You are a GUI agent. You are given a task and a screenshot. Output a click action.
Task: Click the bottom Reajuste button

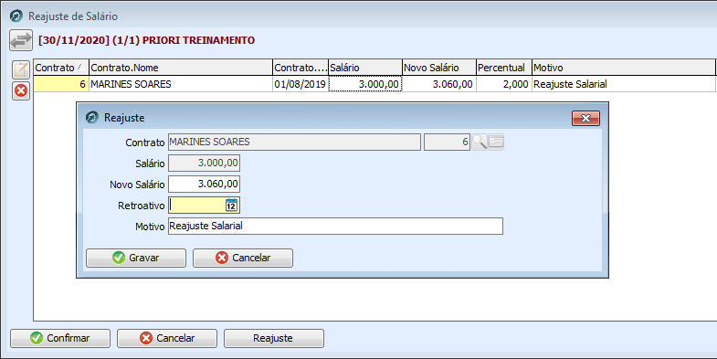274,338
